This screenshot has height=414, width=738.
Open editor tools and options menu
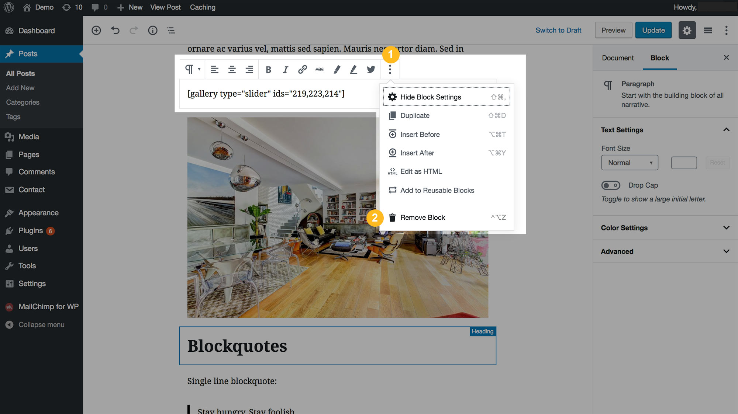726,30
